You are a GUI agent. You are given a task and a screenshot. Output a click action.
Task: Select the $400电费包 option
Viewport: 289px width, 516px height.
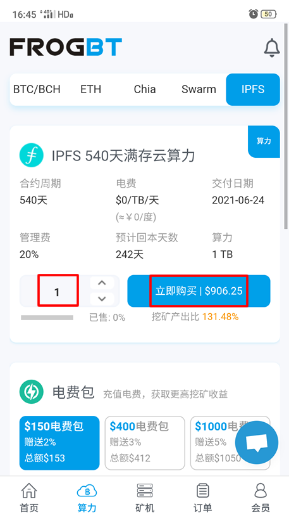coord(145,443)
